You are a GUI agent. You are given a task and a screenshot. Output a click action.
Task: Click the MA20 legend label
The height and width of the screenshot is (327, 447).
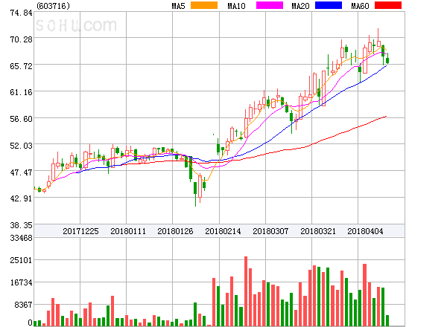tap(300, 6)
